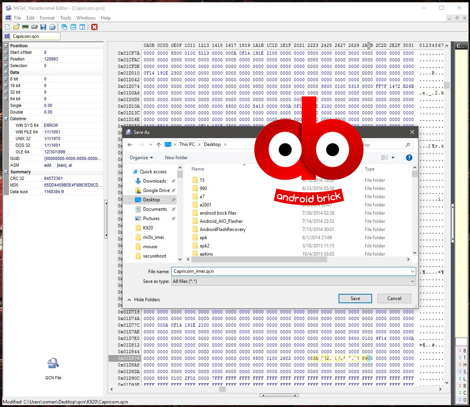Click the New file toolbar icon
This screenshot has height=407, width=470.
click(x=7, y=27)
